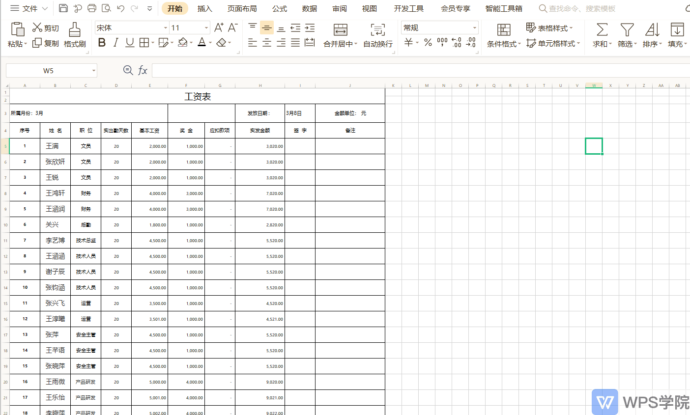690x415 pixels.
Task: Toggle underline formatting
Action: [x=130, y=43]
